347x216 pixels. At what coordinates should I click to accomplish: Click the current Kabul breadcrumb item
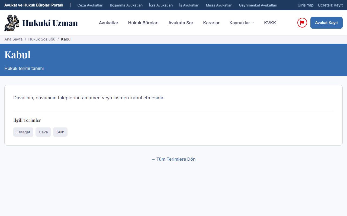pyautogui.click(x=66, y=39)
